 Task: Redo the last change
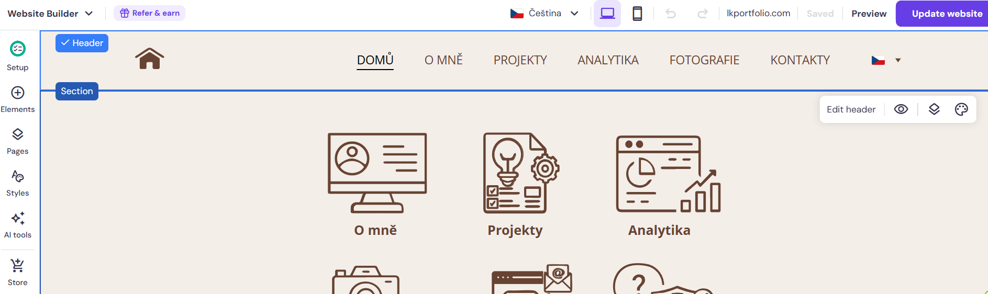click(703, 14)
